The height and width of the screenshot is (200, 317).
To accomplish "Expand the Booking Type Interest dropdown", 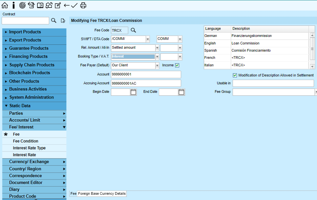I will [157, 57].
